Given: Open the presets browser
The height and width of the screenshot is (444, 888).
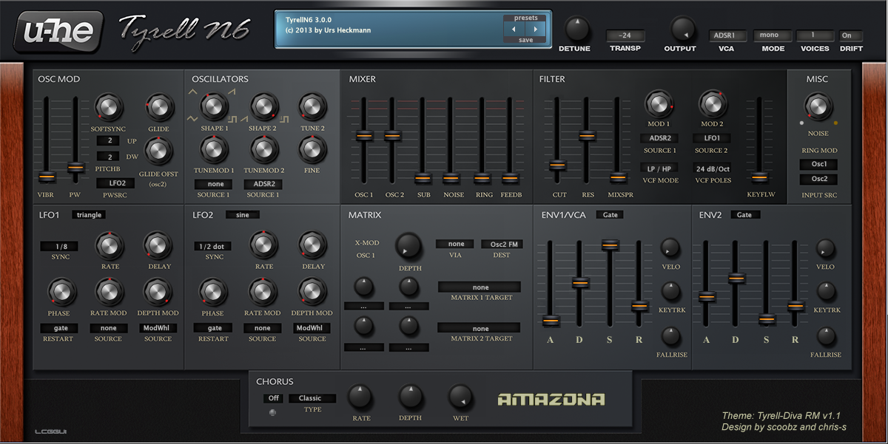Looking at the screenshot, I should pyautogui.click(x=525, y=18).
